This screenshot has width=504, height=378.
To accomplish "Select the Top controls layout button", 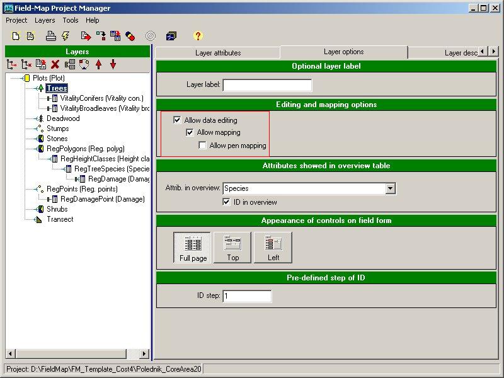I will [x=232, y=247].
